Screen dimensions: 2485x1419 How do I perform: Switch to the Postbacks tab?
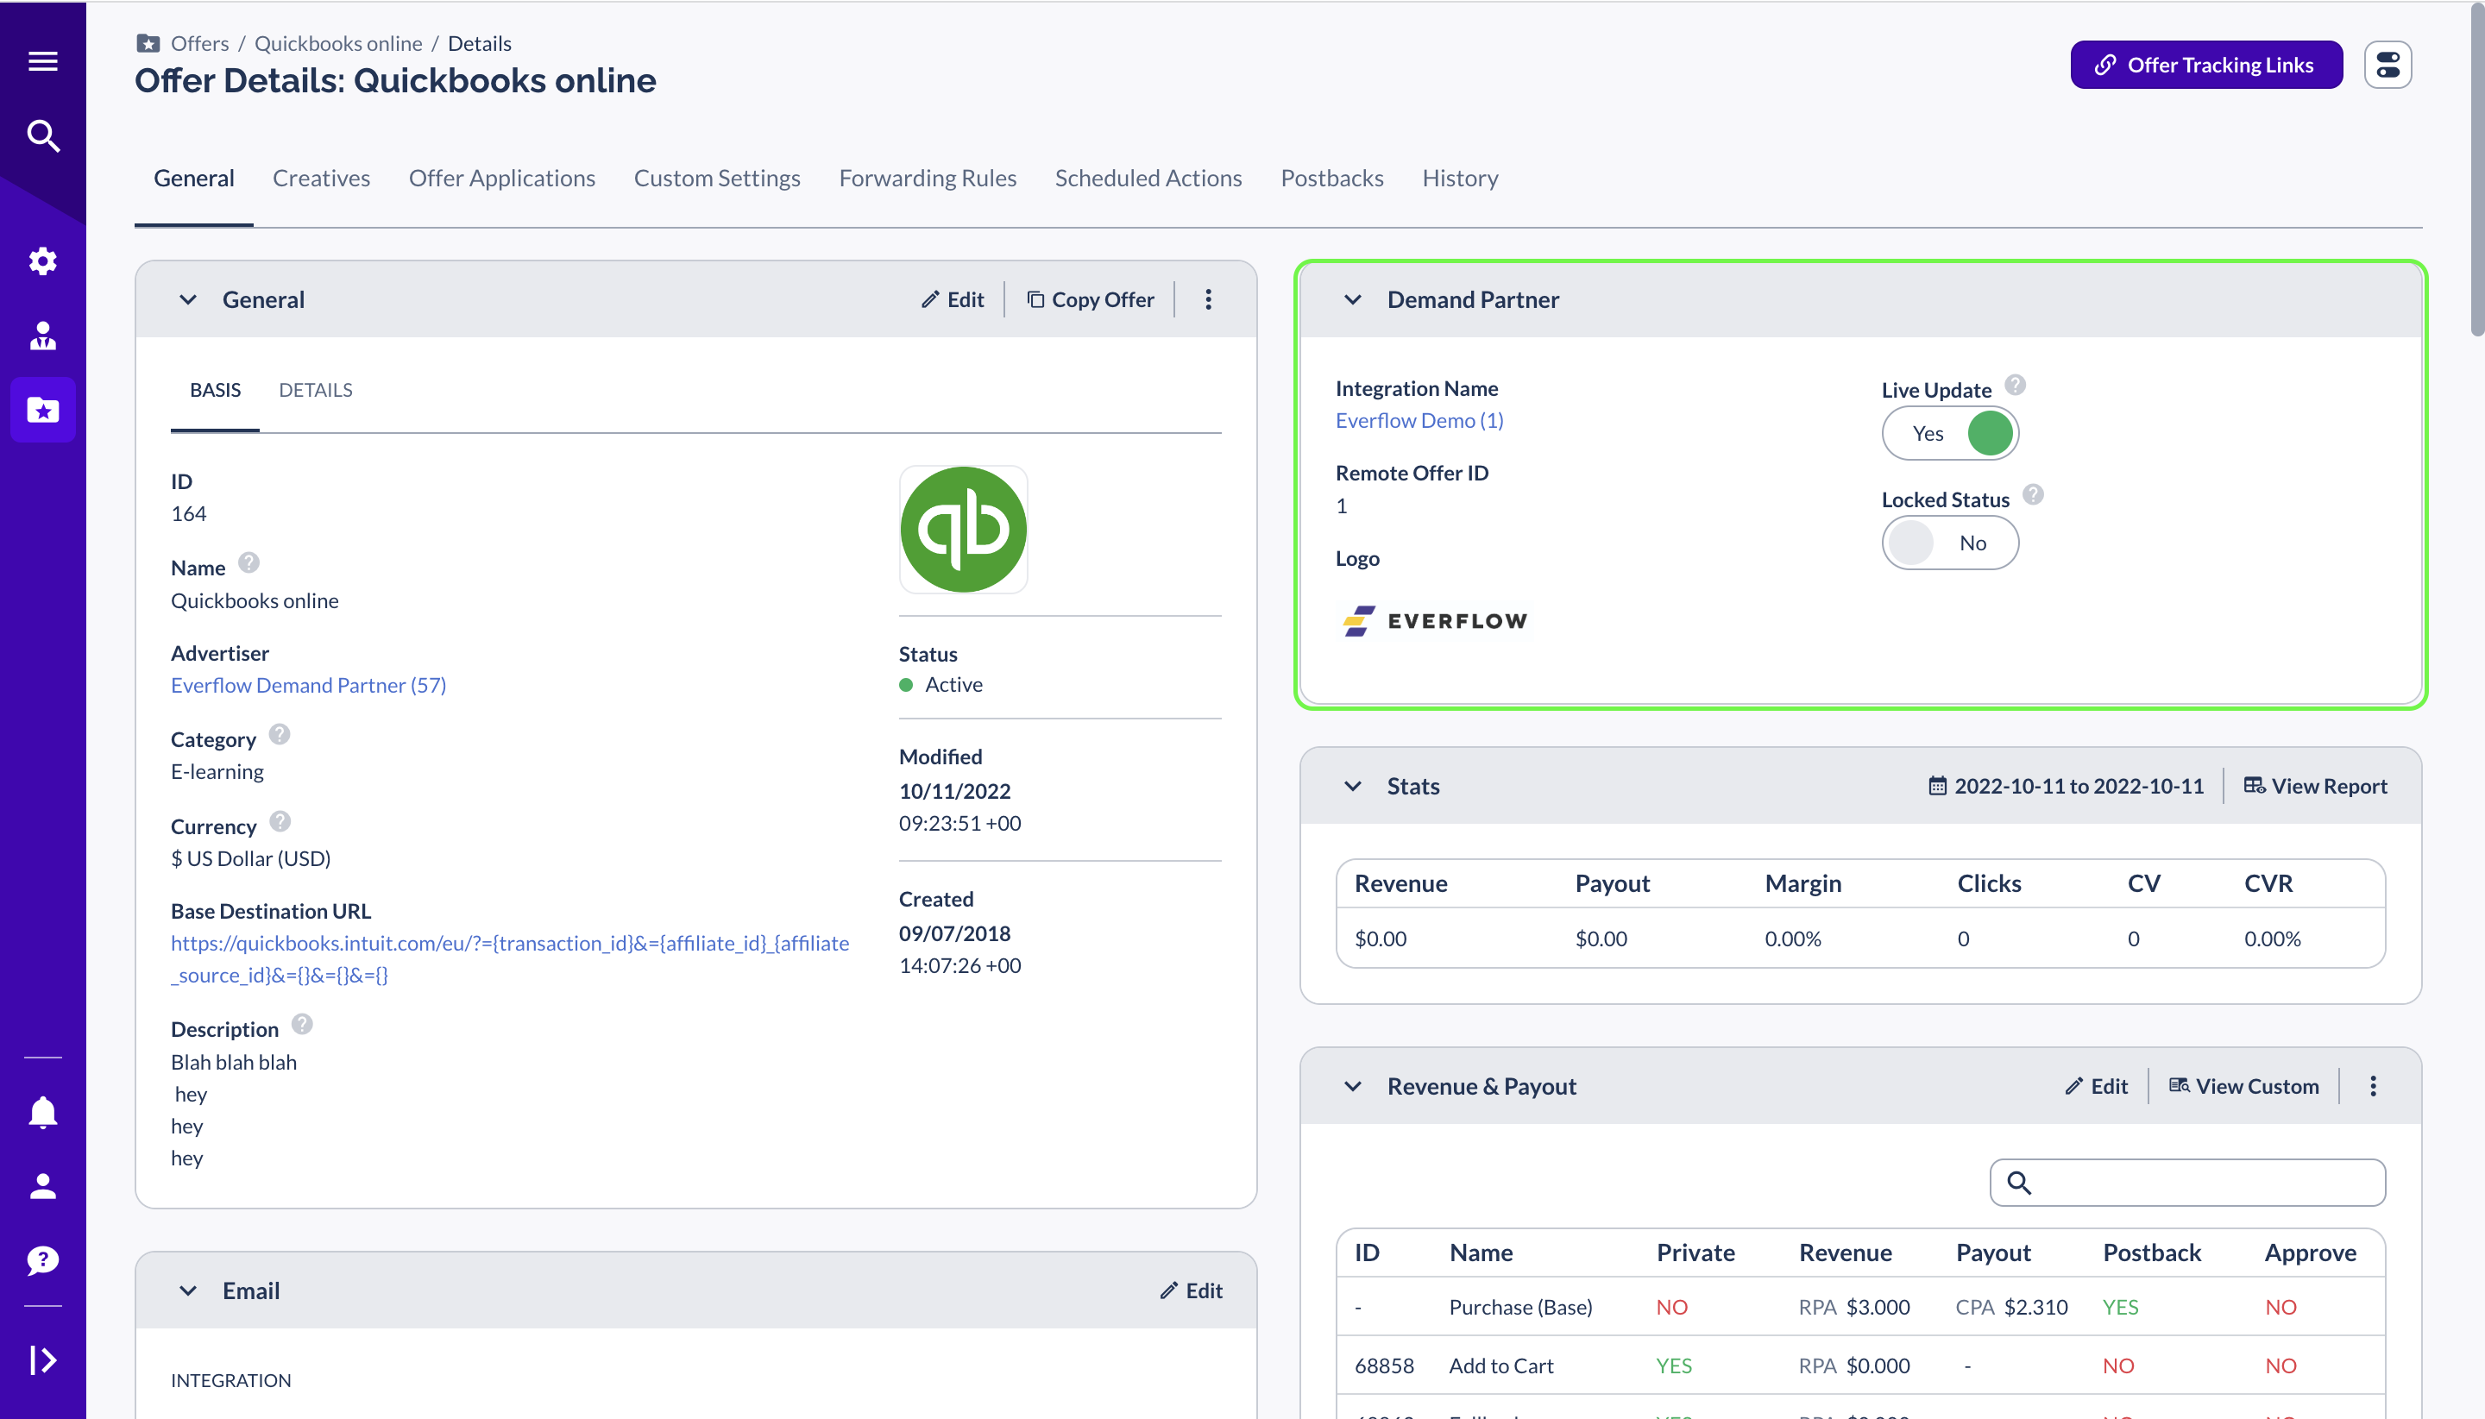coord(1333,179)
